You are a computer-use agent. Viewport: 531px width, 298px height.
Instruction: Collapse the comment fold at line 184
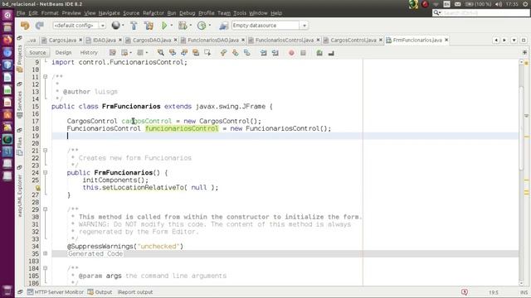click(45, 268)
